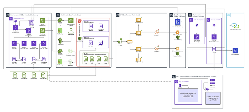This screenshot has width=249, height=112.
Task: Click the trigger icon above GlueJob CuratedToSnowflake
Action: 214,25
